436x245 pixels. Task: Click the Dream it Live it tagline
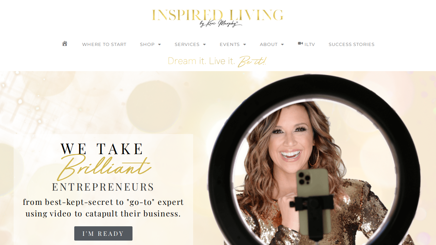[x=217, y=61]
